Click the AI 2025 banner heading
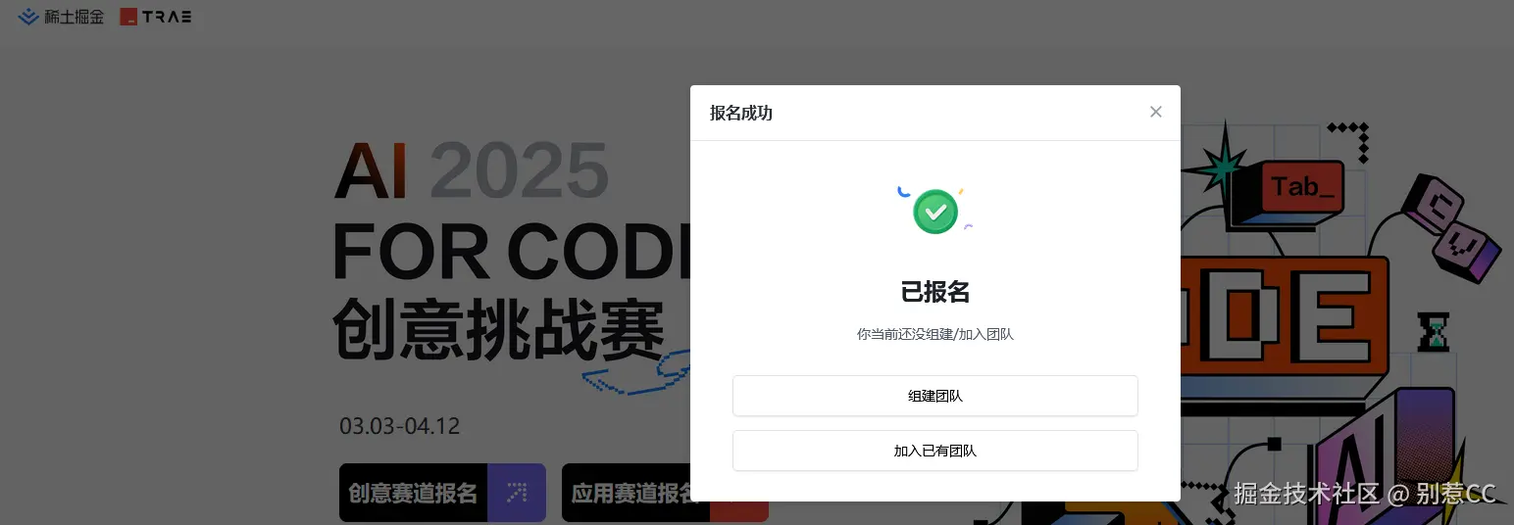 471,170
